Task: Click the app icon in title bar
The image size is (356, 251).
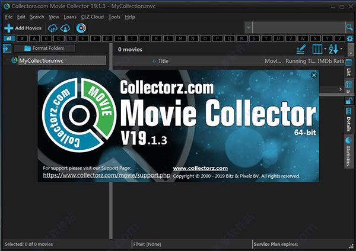Action: (x=7, y=6)
